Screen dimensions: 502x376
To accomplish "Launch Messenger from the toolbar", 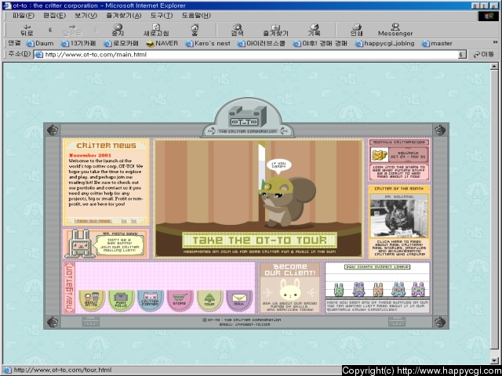I will [395, 30].
